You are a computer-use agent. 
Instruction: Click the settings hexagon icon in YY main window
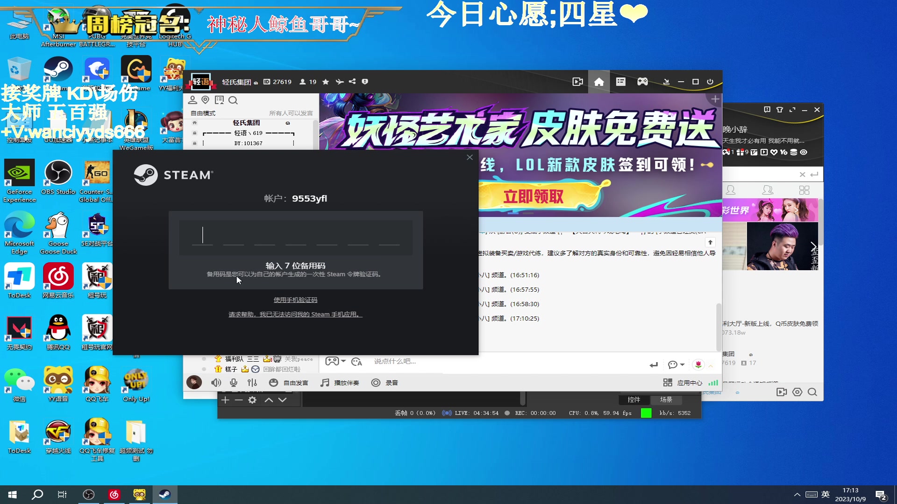click(797, 392)
